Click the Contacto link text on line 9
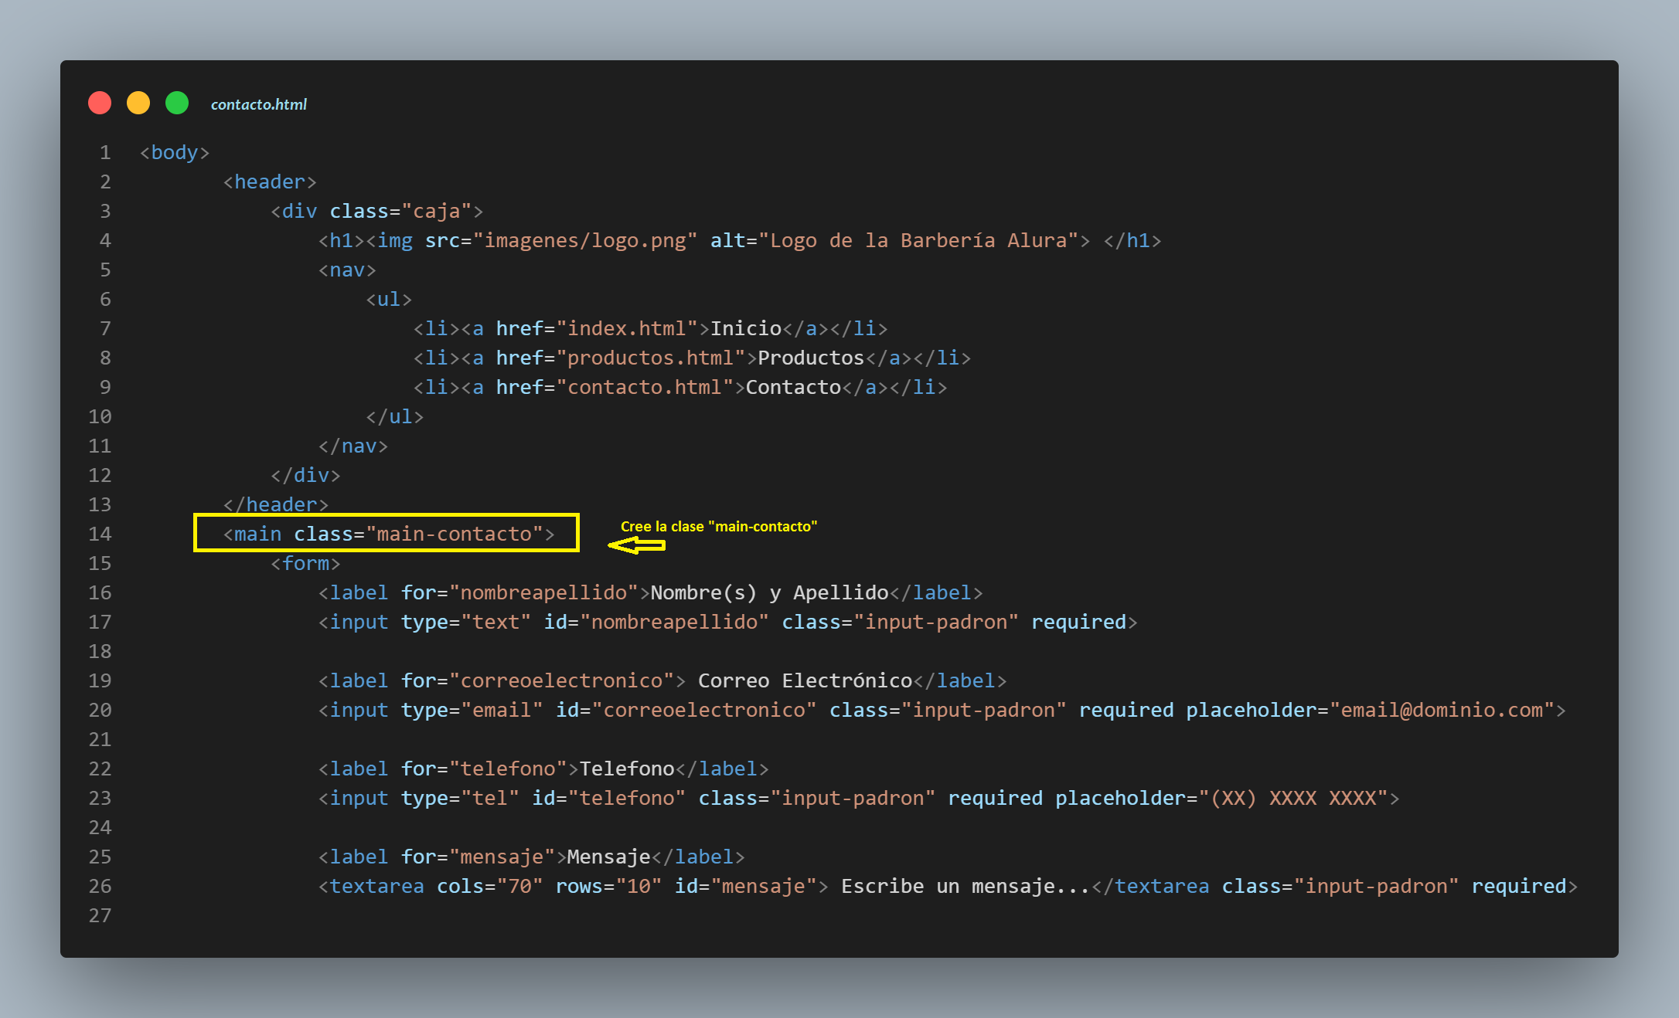Viewport: 1679px width, 1018px height. [x=793, y=387]
